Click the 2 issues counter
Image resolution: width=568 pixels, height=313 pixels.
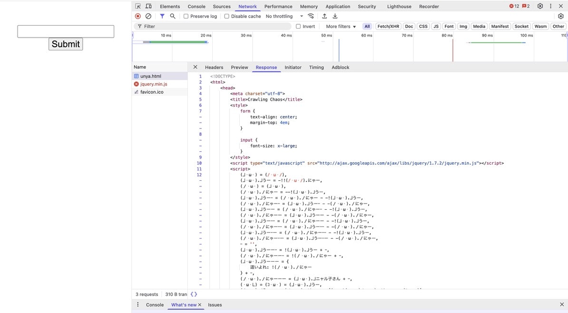(526, 6)
